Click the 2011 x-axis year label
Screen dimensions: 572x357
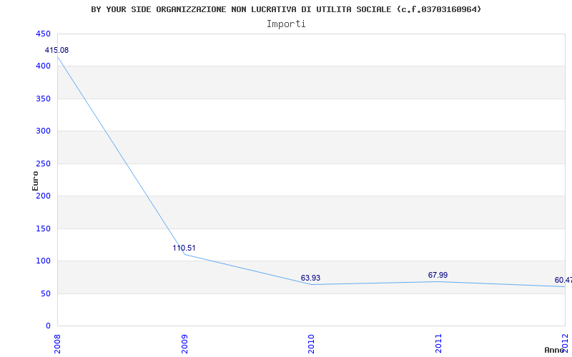(438, 343)
